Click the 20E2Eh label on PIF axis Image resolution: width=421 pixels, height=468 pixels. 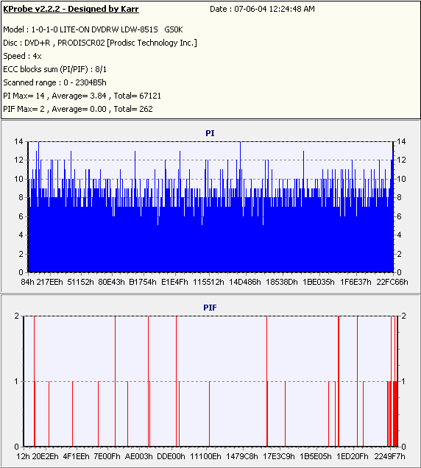(x=46, y=456)
